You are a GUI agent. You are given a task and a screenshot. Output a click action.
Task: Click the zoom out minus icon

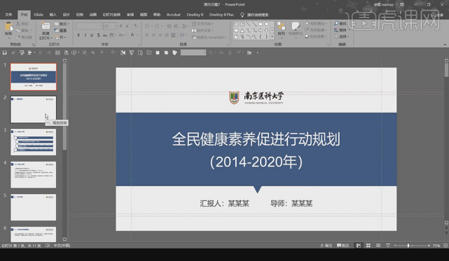point(396,246)
